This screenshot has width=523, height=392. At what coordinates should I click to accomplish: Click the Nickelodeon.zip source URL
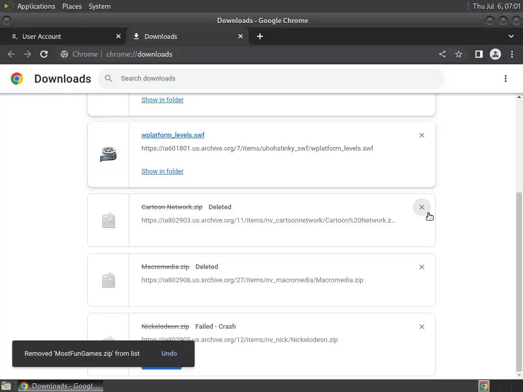[x=240, y=339]
